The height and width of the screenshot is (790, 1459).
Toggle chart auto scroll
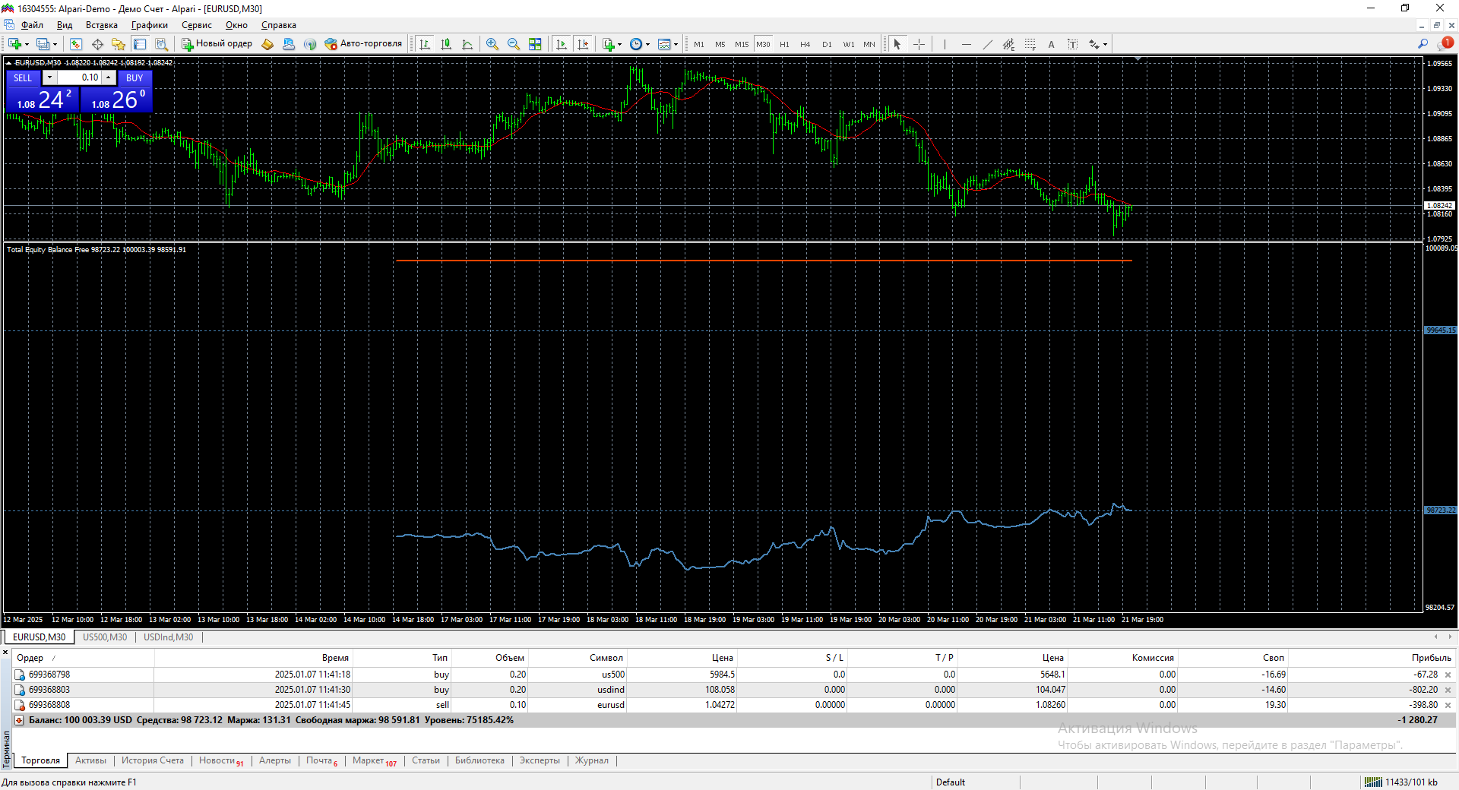(x=562, y=44)
